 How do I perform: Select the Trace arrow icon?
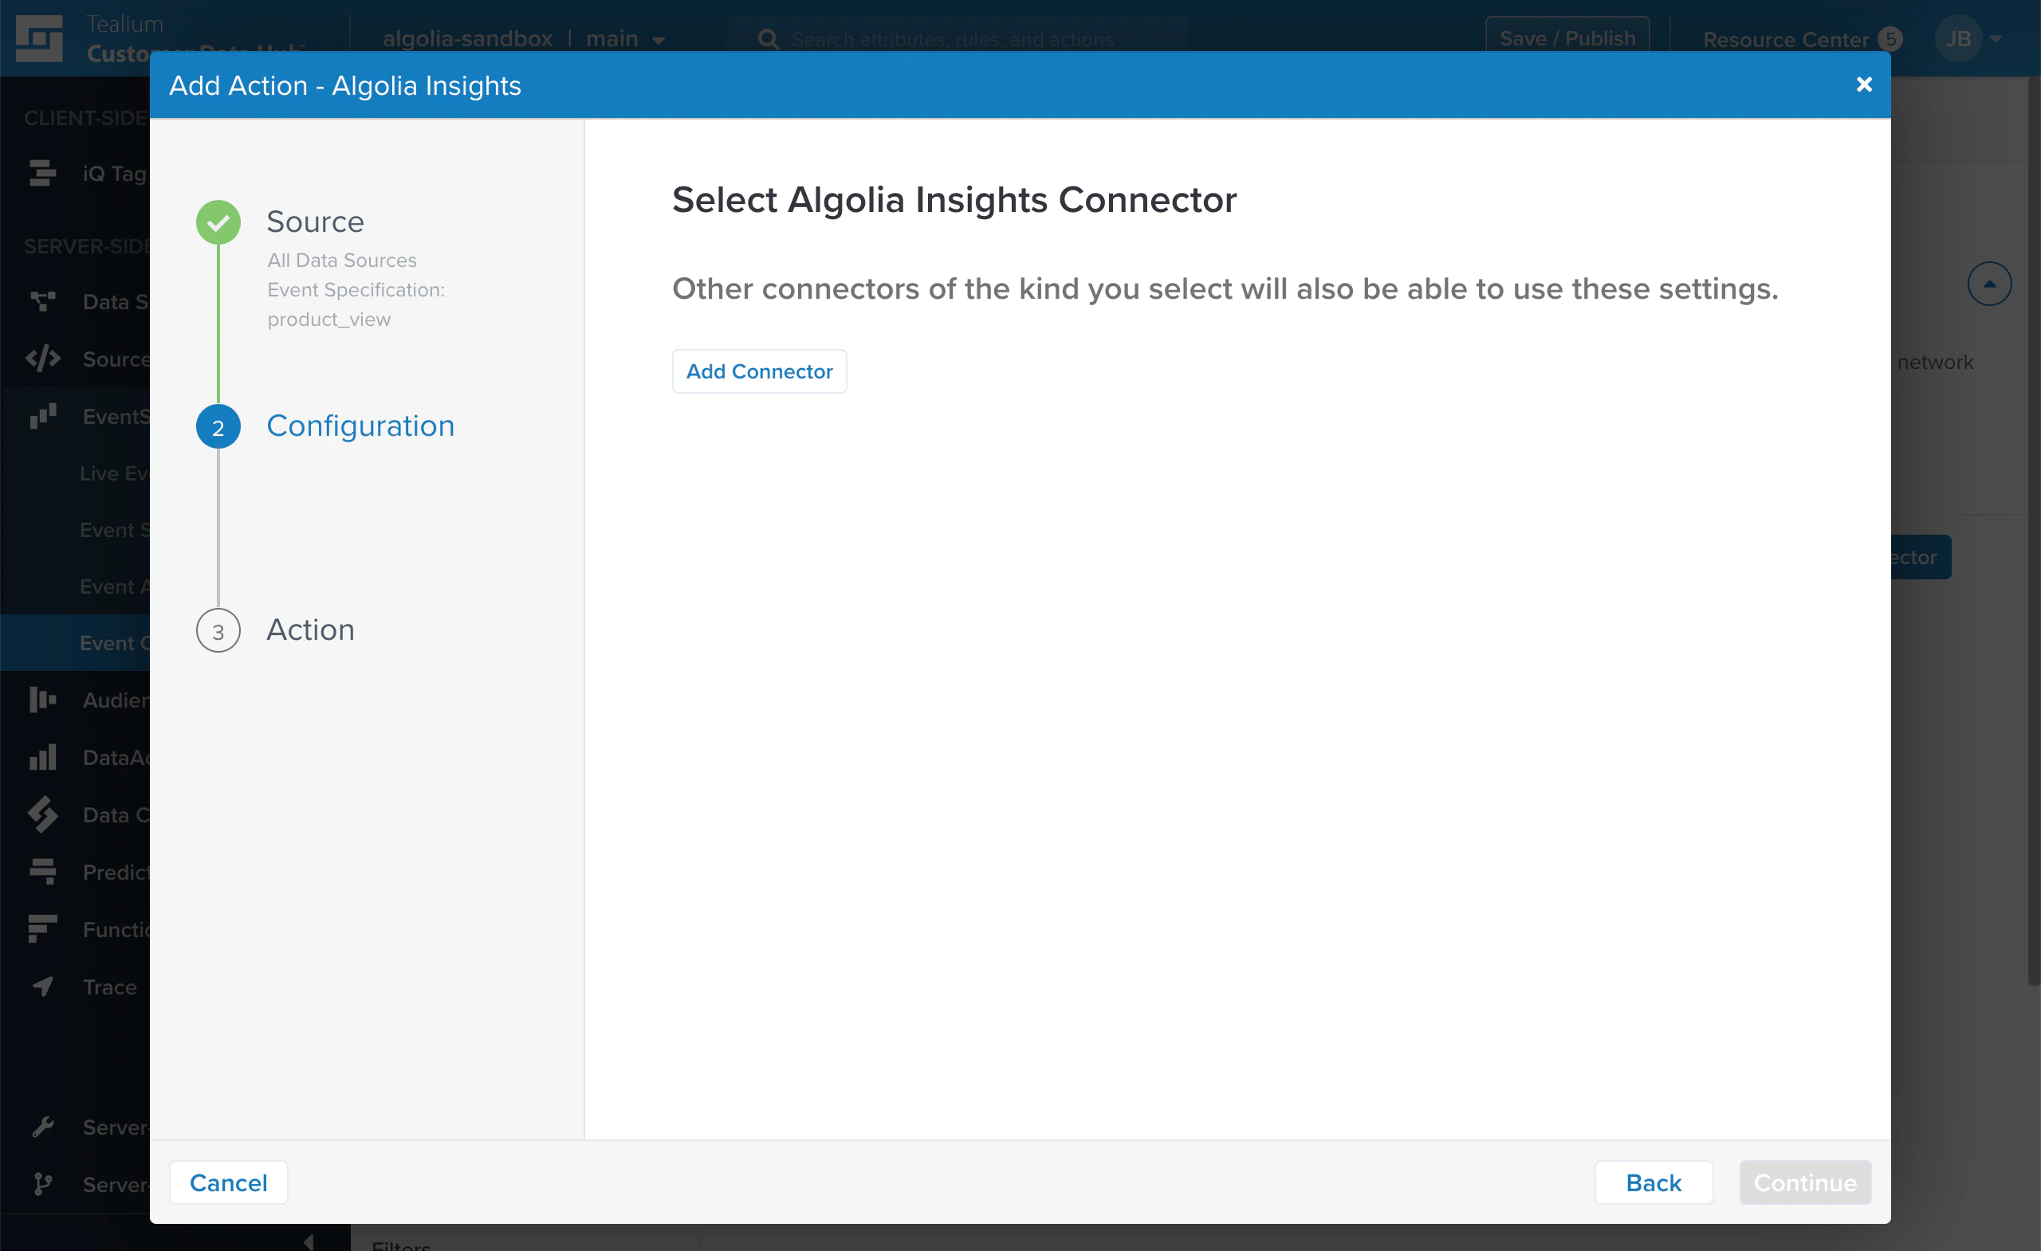[x=42, y=986]
